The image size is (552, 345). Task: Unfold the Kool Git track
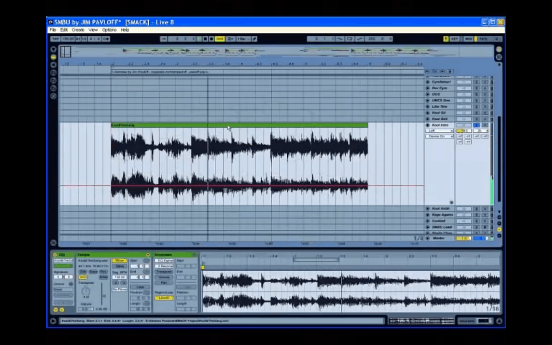coord(428,113)
